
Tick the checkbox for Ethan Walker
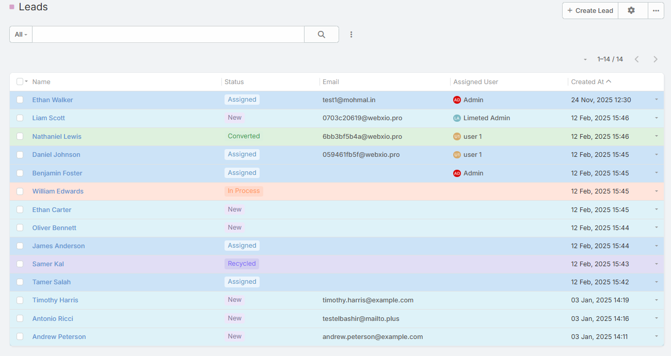coord(20,100)
